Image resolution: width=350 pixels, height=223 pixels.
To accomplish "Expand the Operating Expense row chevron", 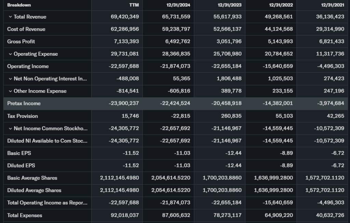I will [10, 54].
